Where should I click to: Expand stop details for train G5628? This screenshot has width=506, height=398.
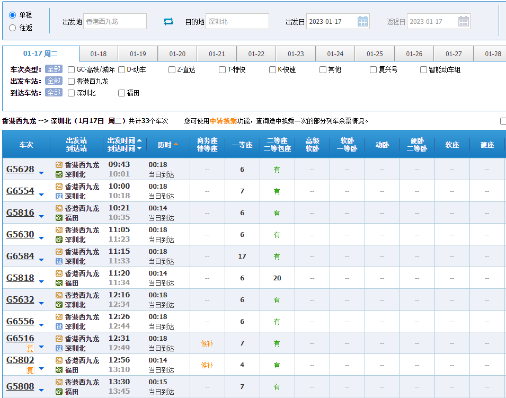click(x=41, y=173)
